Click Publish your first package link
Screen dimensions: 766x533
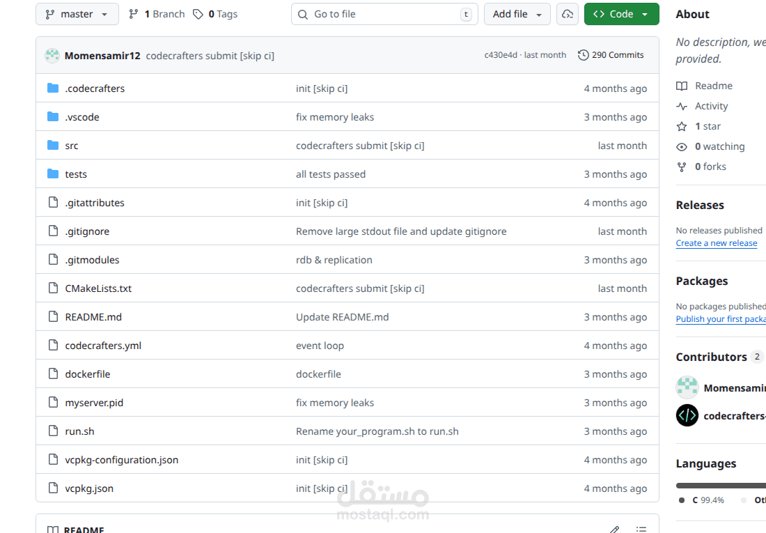click(720, 318)
